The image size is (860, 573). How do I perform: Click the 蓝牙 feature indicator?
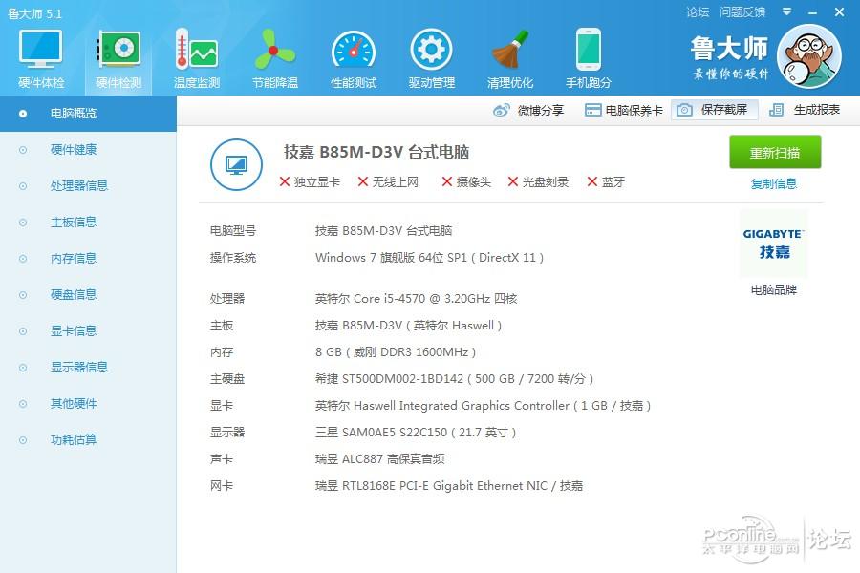(606, 182)
